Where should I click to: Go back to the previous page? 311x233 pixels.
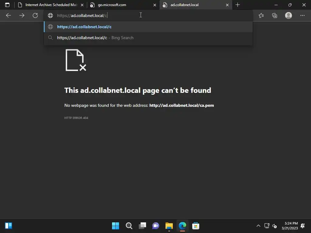[9, 15]
